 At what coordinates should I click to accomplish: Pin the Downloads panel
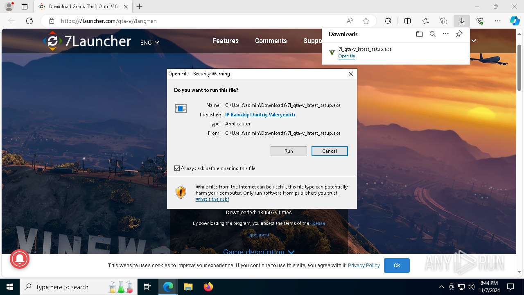[459, 34]
